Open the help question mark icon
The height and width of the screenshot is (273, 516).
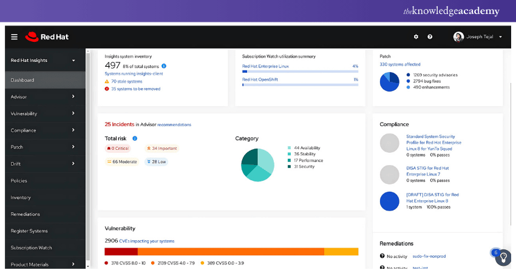coord(430,37)
